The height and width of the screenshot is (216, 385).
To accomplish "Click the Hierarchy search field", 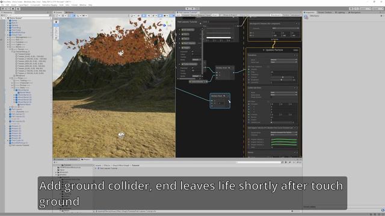I will pos(29,15).
